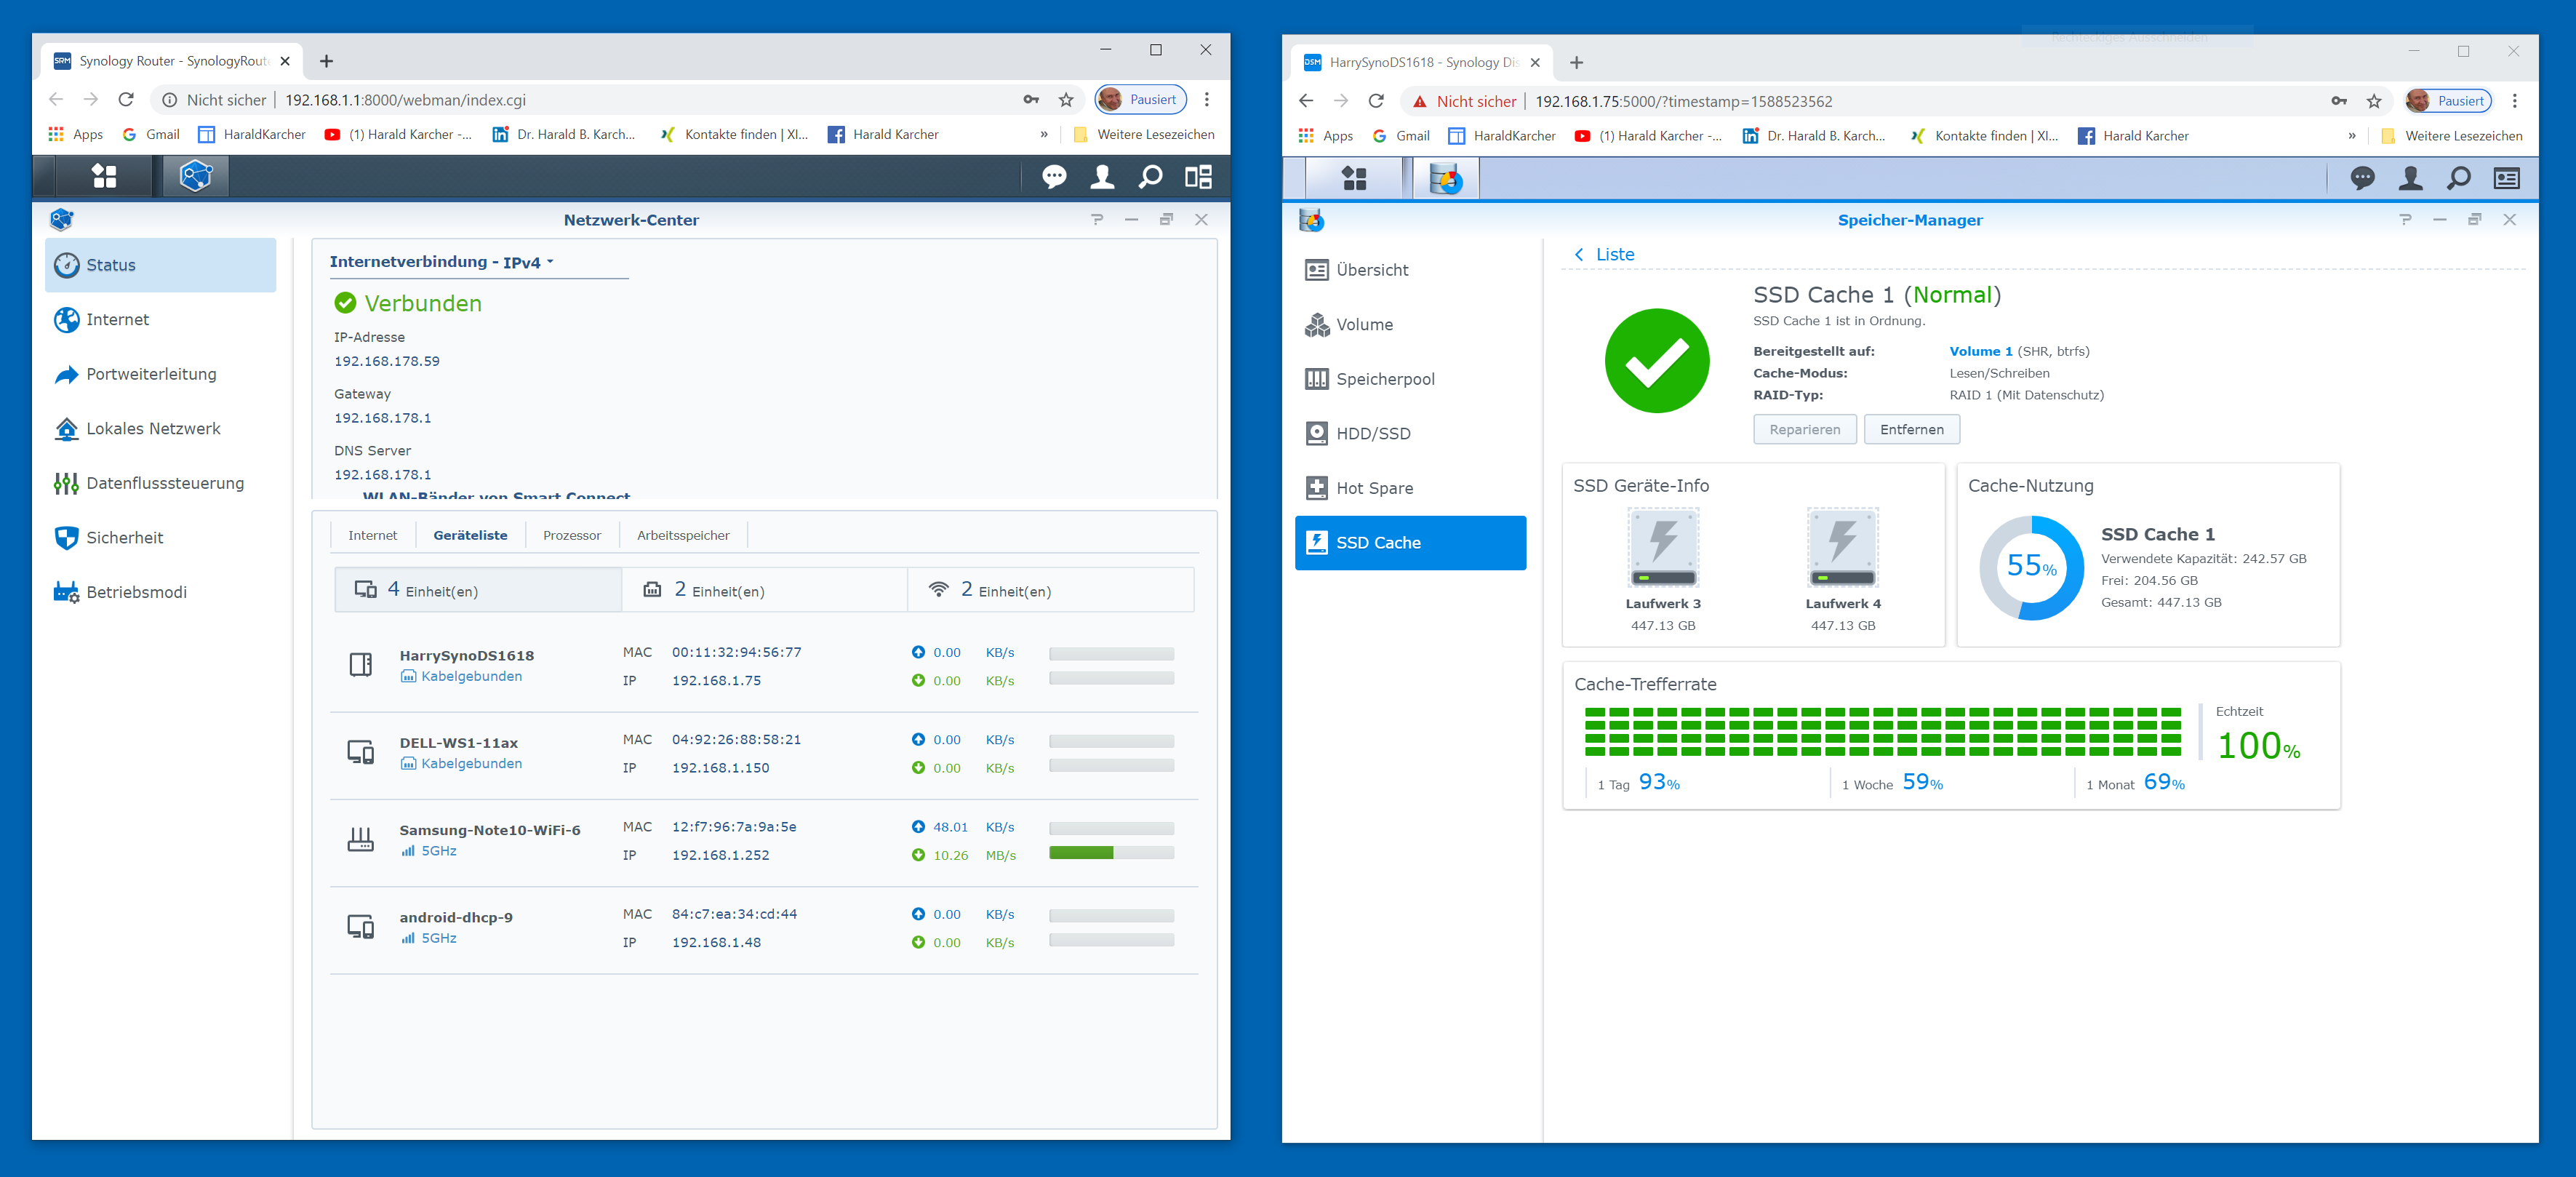This screenshot has width=2576, height=1177.
Task: Bookmark the router page with the star icon
Action: tap(1066, 100)
